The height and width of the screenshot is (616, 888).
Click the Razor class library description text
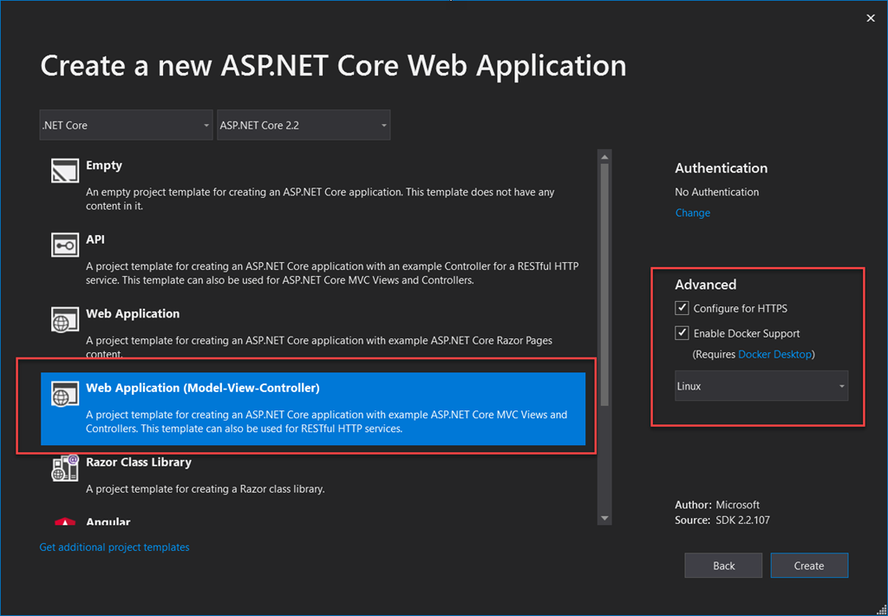click(205, 488)
